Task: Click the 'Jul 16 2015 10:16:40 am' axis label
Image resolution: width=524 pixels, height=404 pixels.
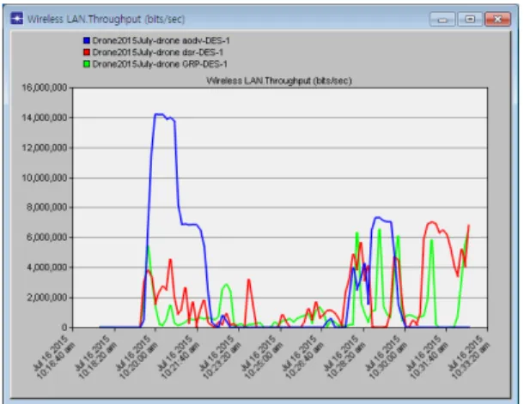Action: click(x=55, y=357)
